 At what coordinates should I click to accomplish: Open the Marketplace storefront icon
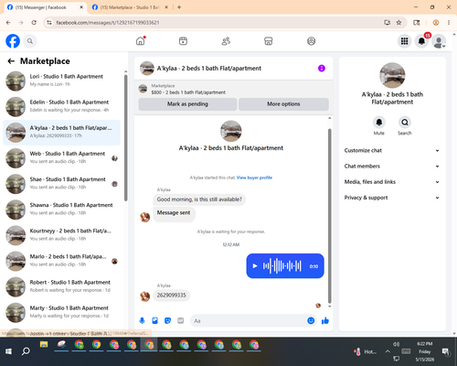pos(269,41)
